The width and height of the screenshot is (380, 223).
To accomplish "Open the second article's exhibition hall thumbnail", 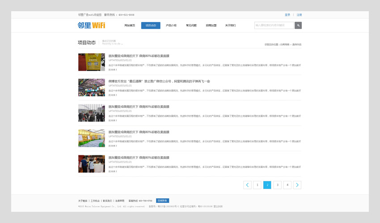I will pyautogui.click(x=91, y=88).
